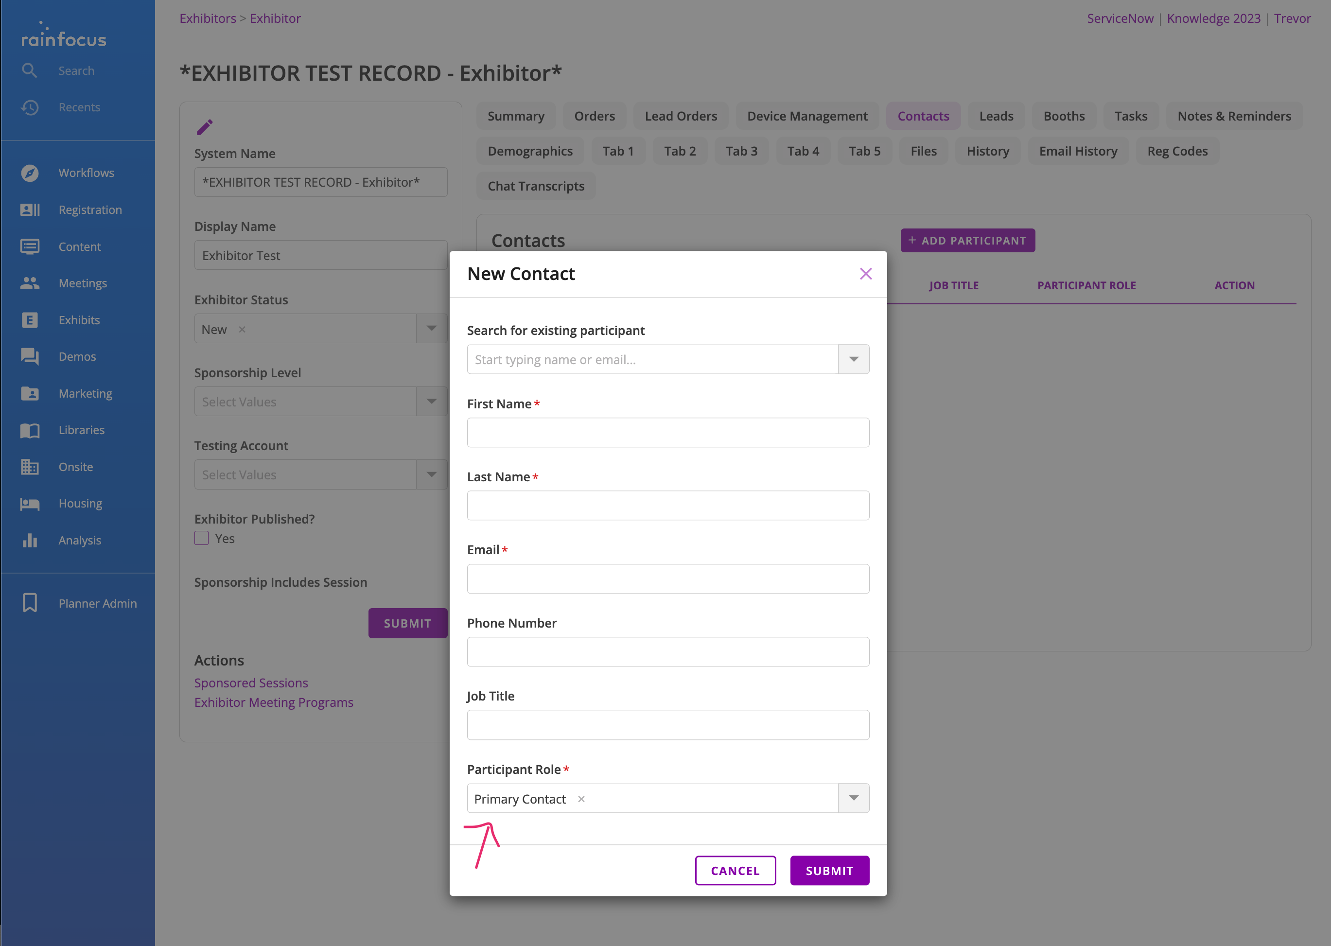This screenshot has width=1331, height=946.
Task: Click the Recents clock icon
Action: point(30,107)
